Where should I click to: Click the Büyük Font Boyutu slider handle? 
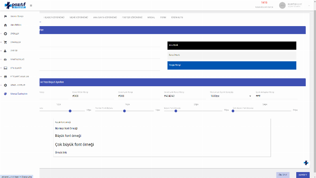tap(176, 111)
